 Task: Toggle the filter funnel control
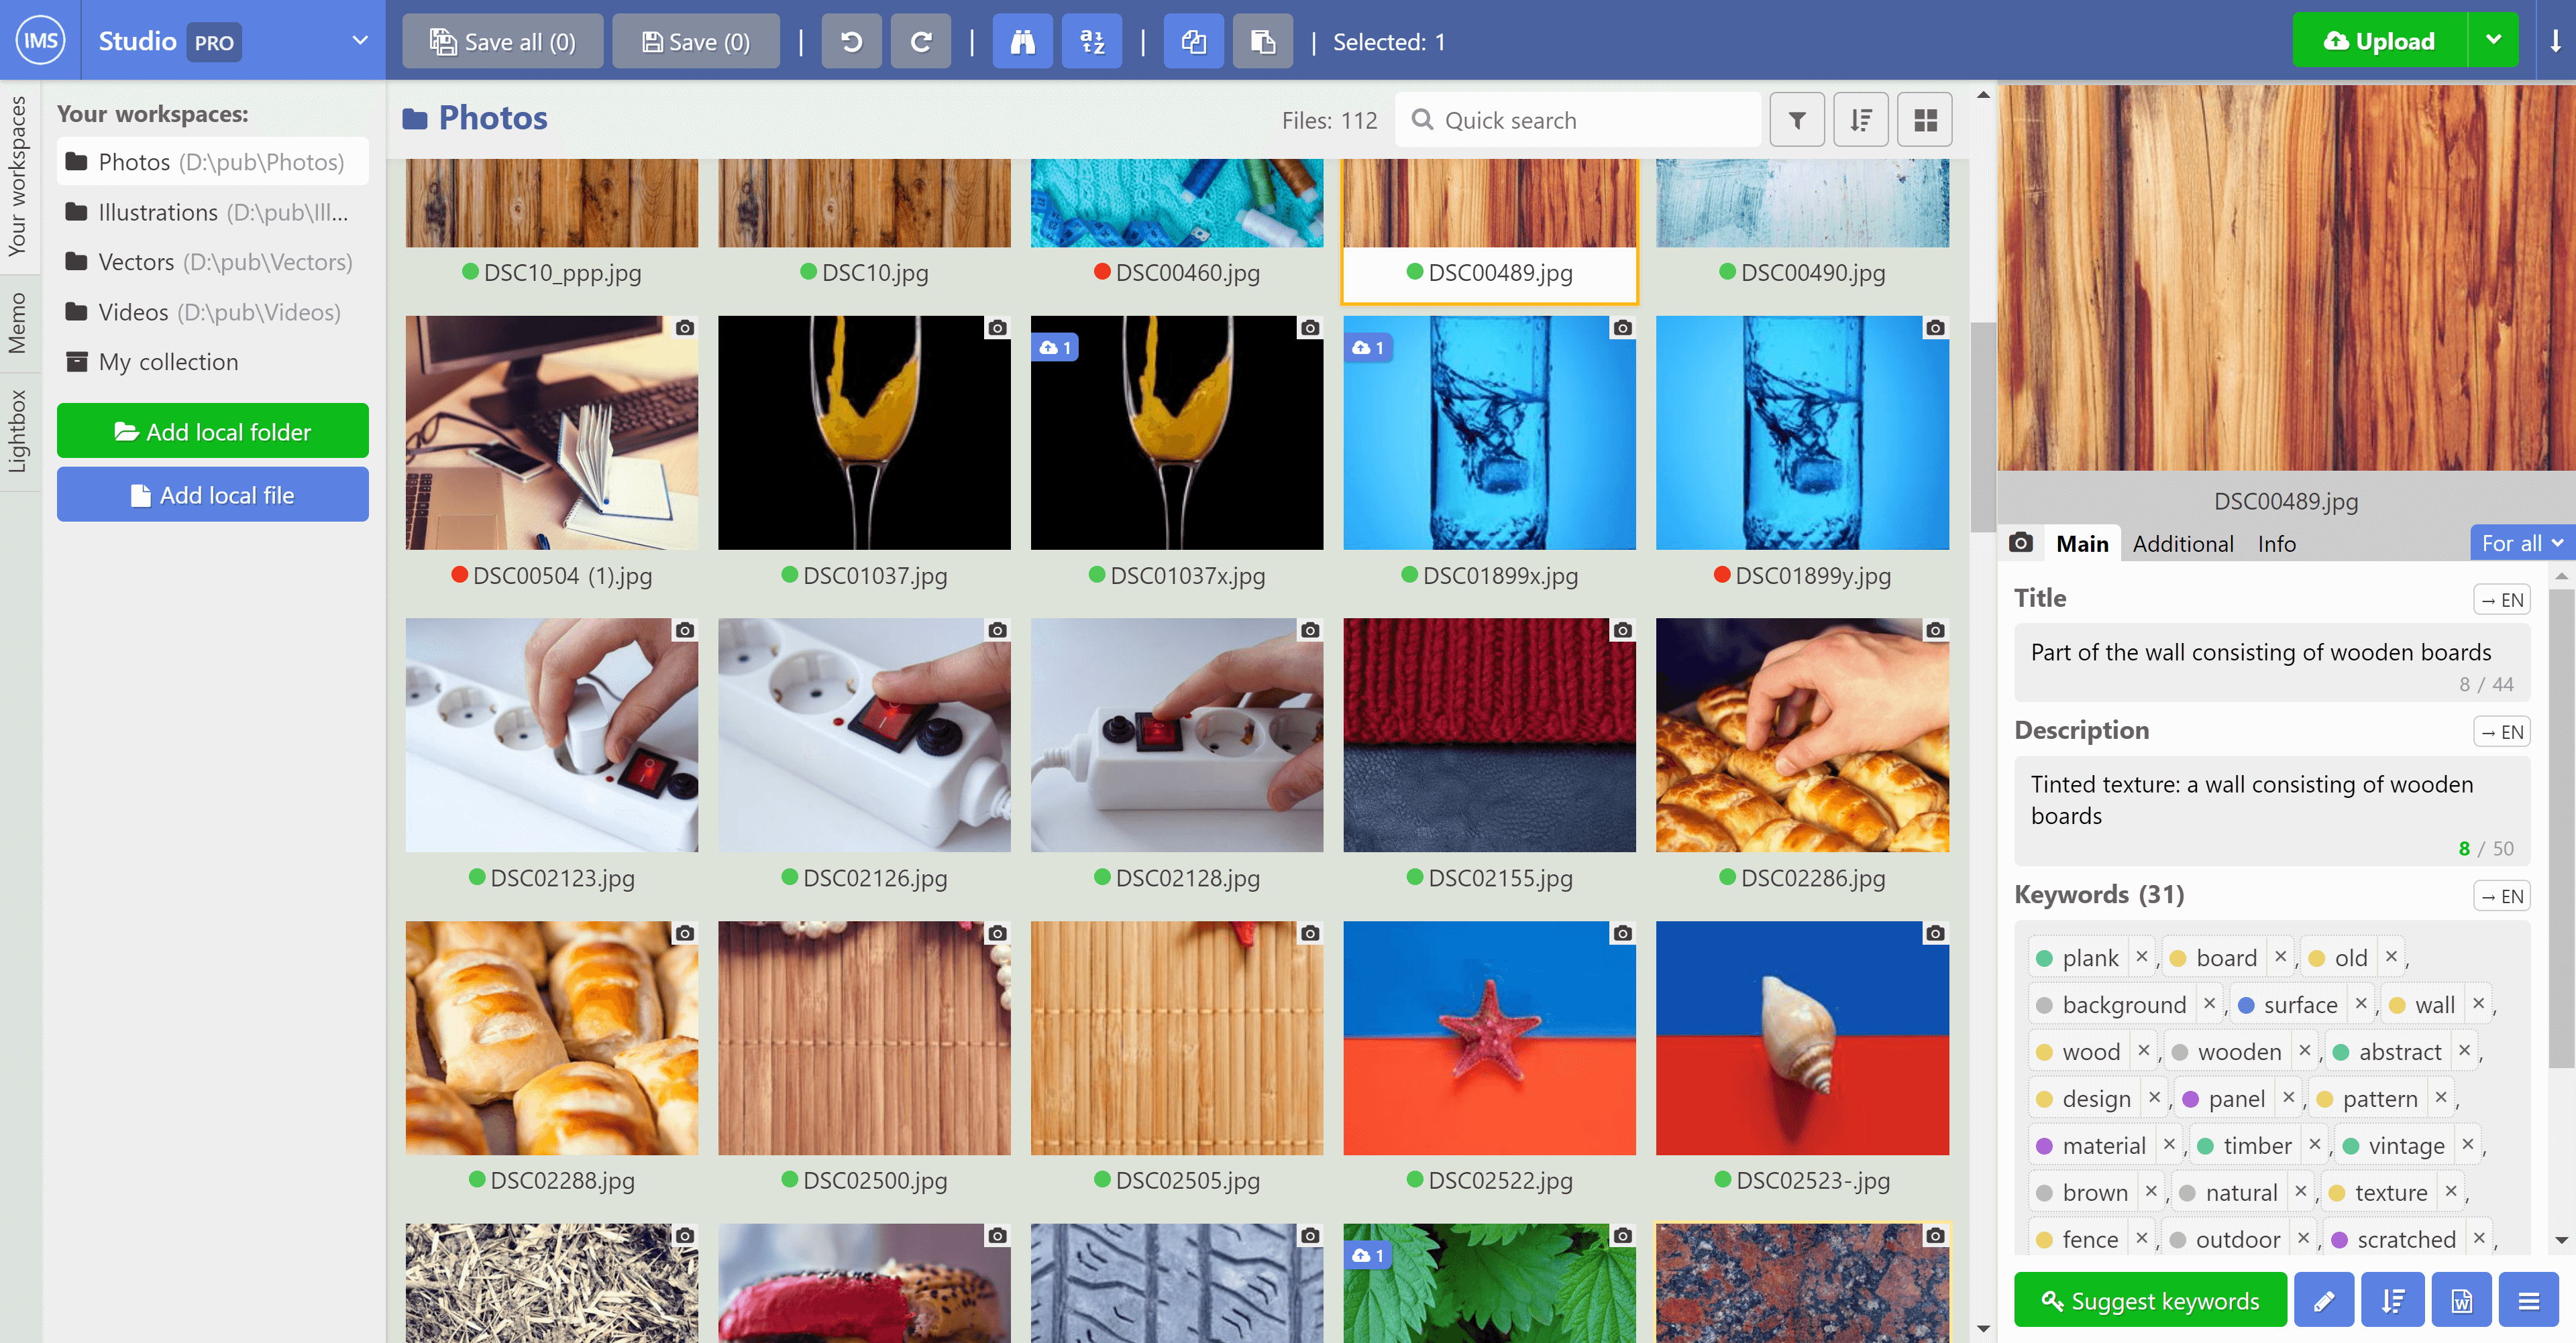pos(1797,119)
